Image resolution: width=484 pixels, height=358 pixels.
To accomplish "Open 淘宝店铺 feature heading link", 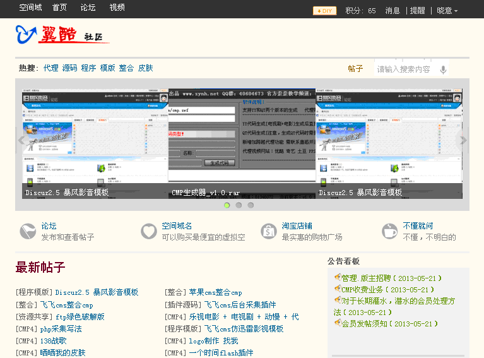I will tap(297, 226).
